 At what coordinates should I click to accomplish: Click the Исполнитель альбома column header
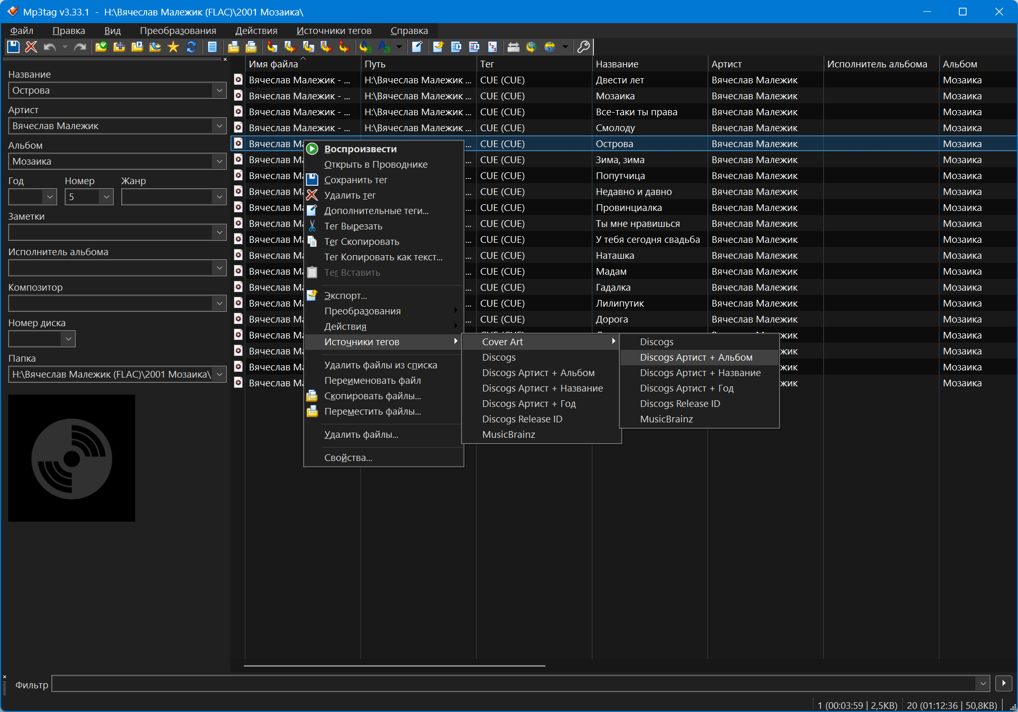tap(877, 64)
